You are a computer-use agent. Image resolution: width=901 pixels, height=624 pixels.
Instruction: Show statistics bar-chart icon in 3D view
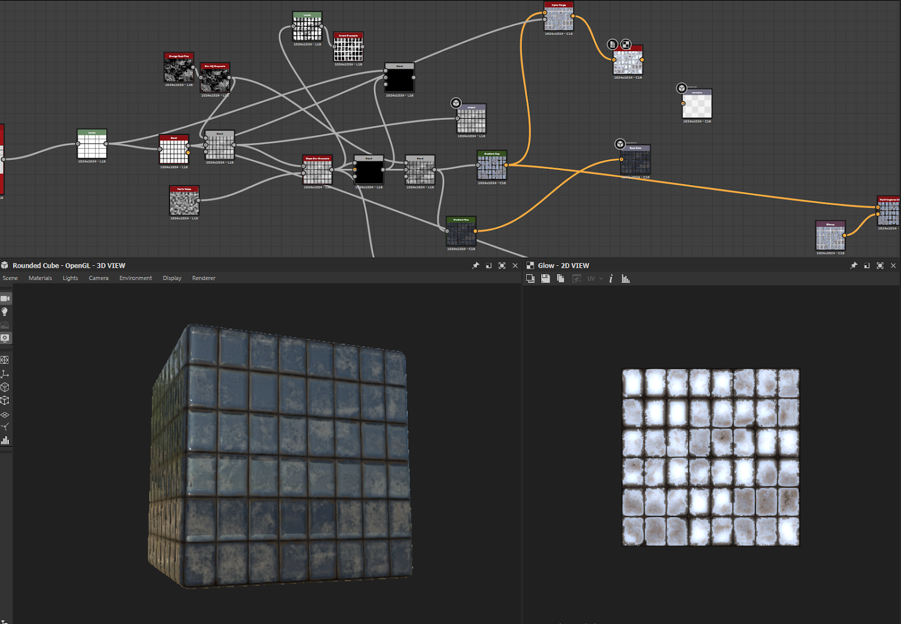tap(5, 441)
